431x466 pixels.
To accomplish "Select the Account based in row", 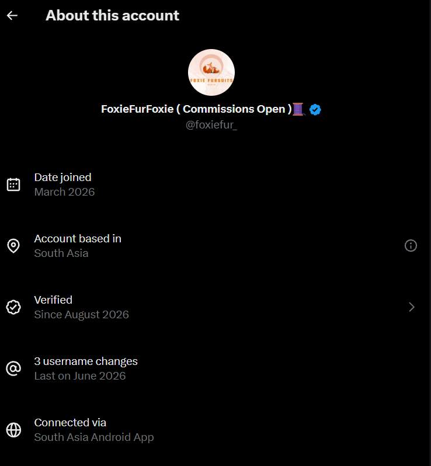I will tap(215, 246).
